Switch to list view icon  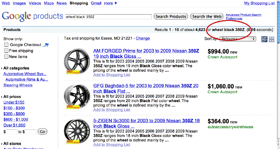pyautogui.click(x=264, y=39)
